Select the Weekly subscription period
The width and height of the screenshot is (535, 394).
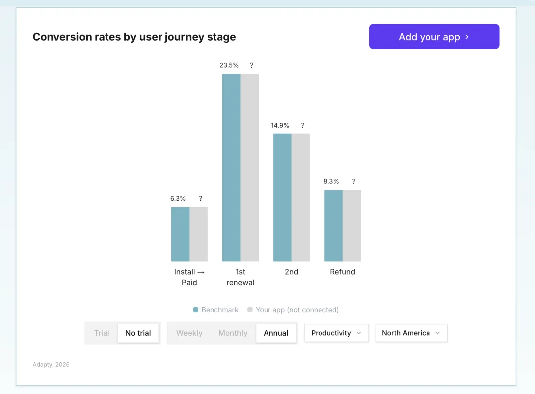[189, 333]
